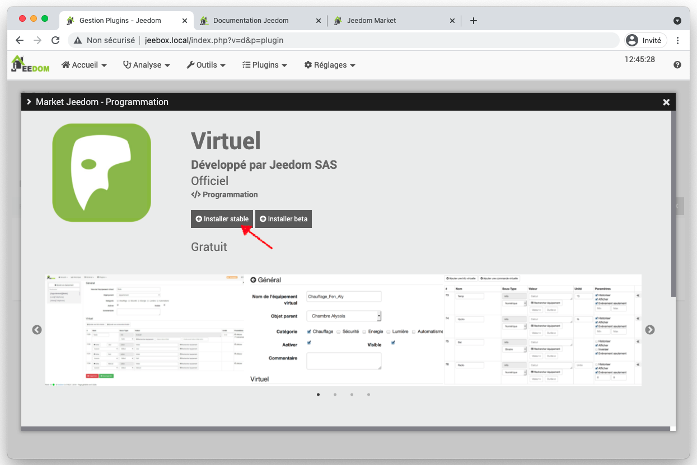Switch to the Documentation Jeedom tab
Image resolution: width=697 pixels, height=465 pixels.
(x=250, y=21)
